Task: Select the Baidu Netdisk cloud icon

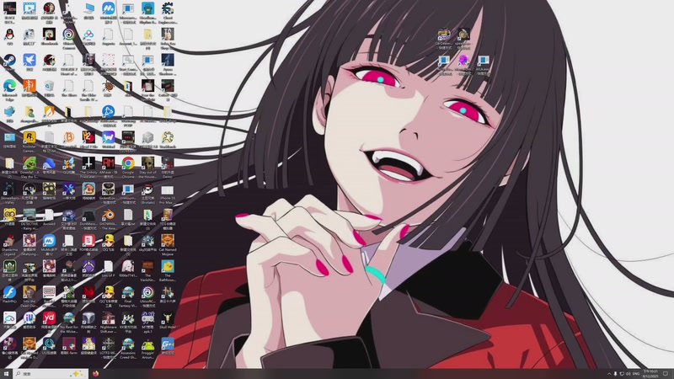Action: [88, 35]
